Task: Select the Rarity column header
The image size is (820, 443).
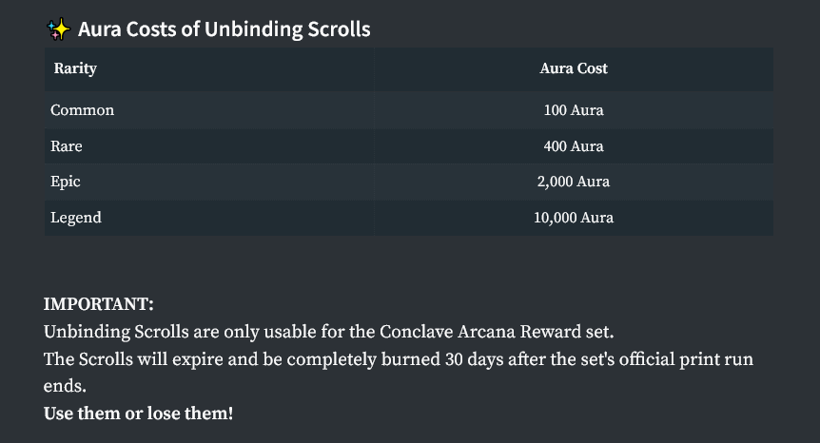Action: [75, 68]
